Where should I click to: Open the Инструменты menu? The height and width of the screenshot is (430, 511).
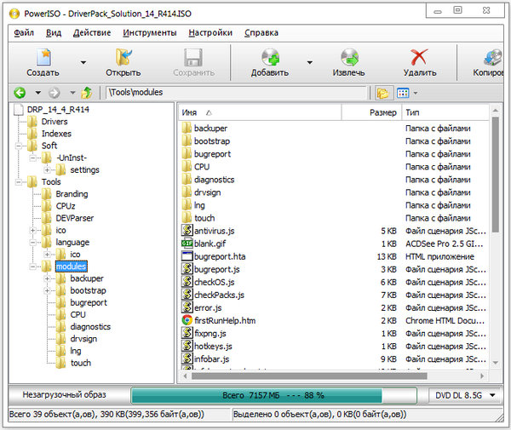(149, 32)
